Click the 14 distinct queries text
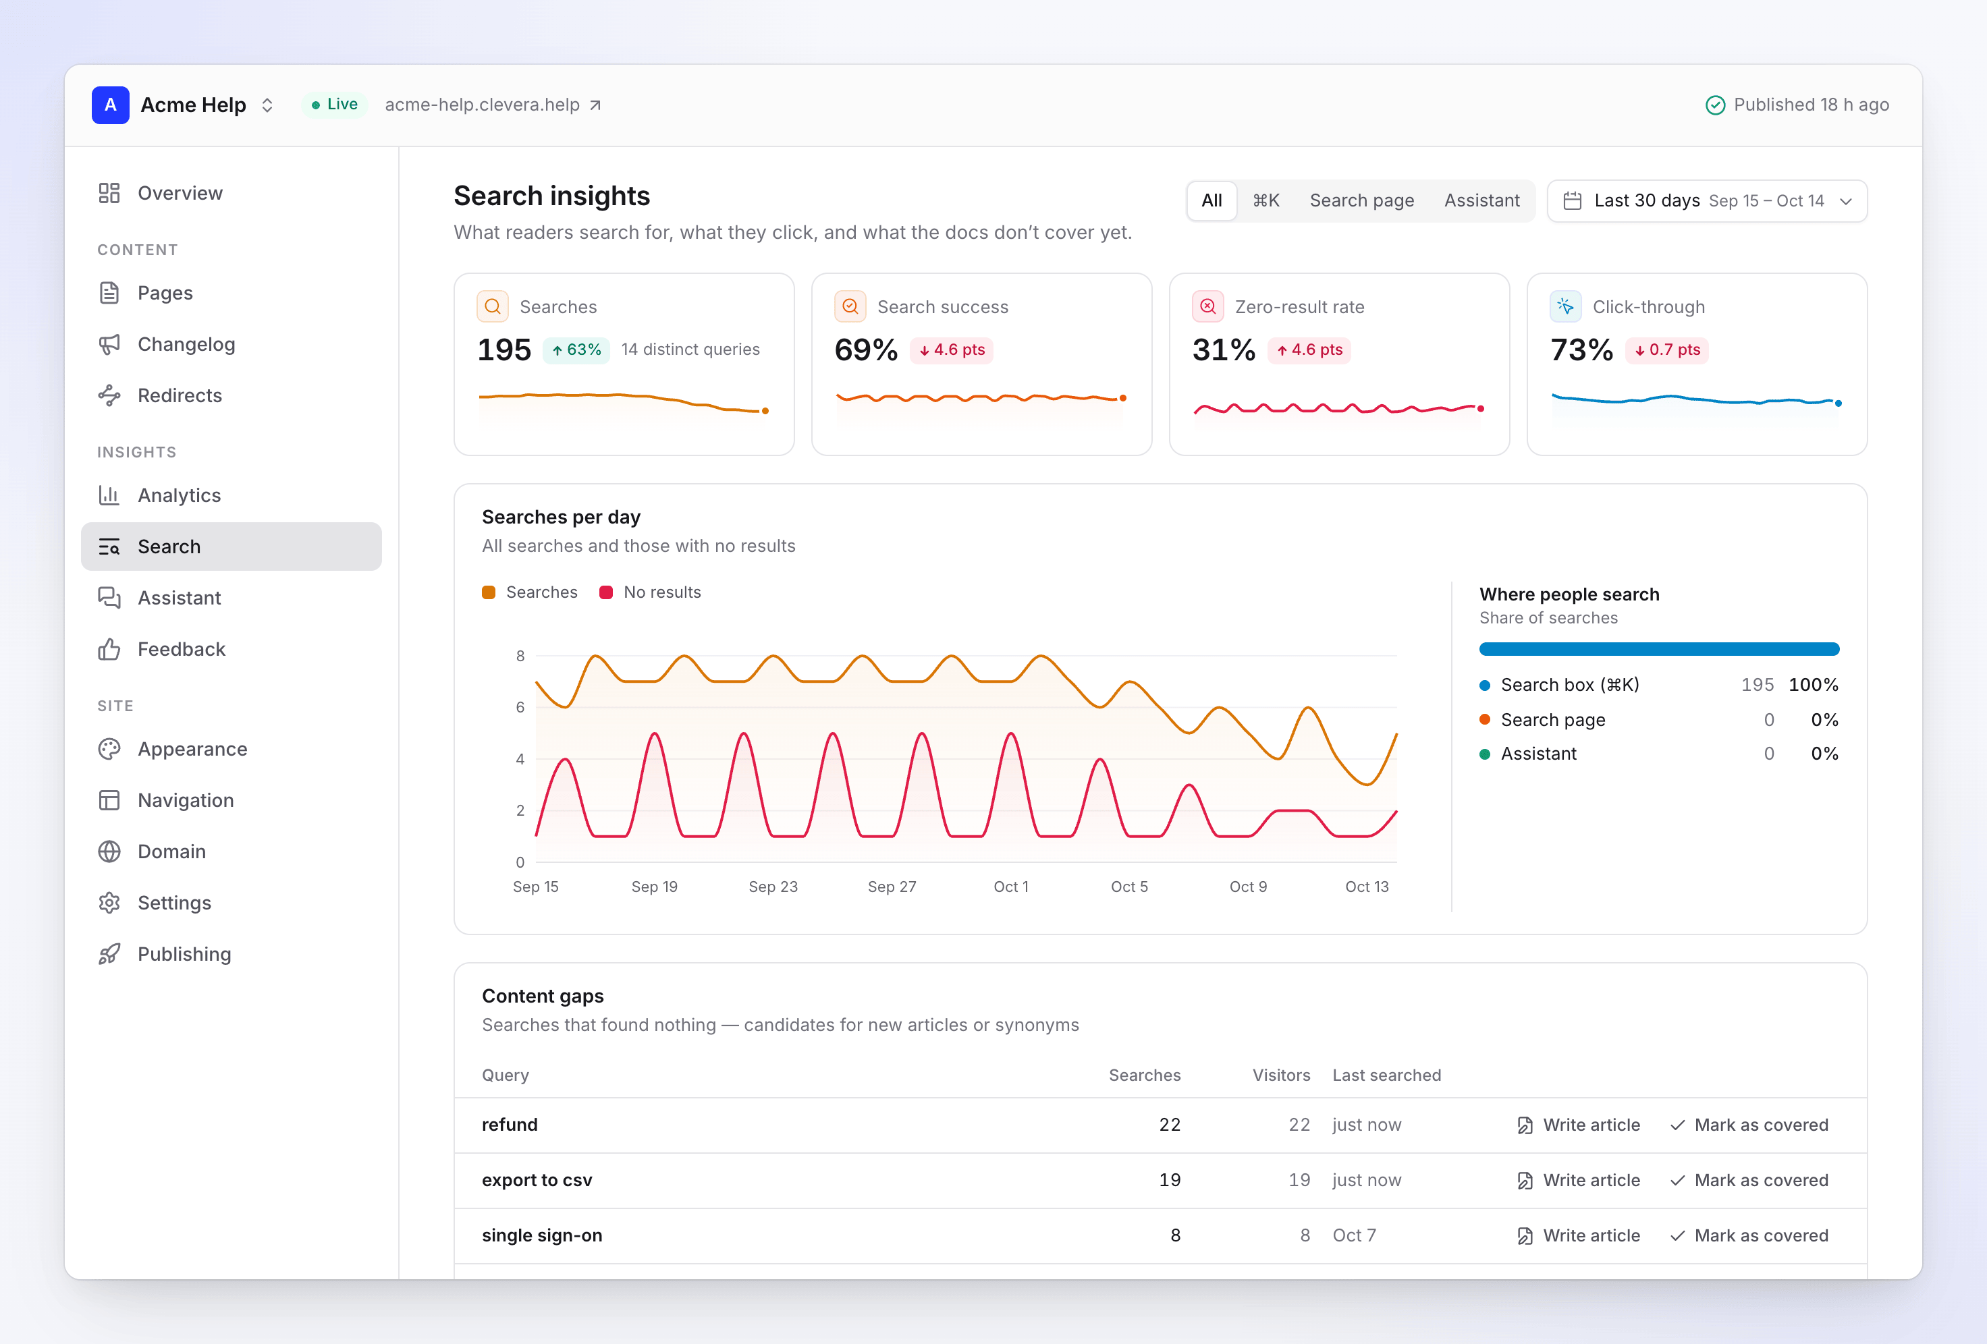 coord(690,349)
